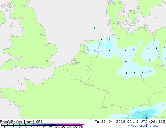Click the legend value '0.1'

pyautogui.click(x=3, y=127)
